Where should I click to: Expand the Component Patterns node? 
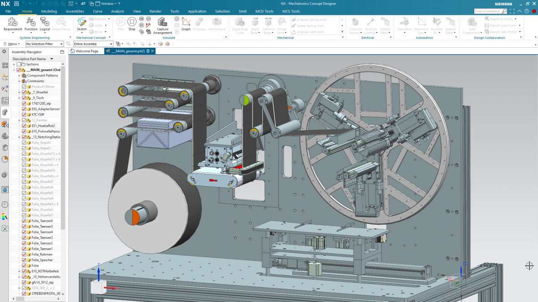[19, 76]
